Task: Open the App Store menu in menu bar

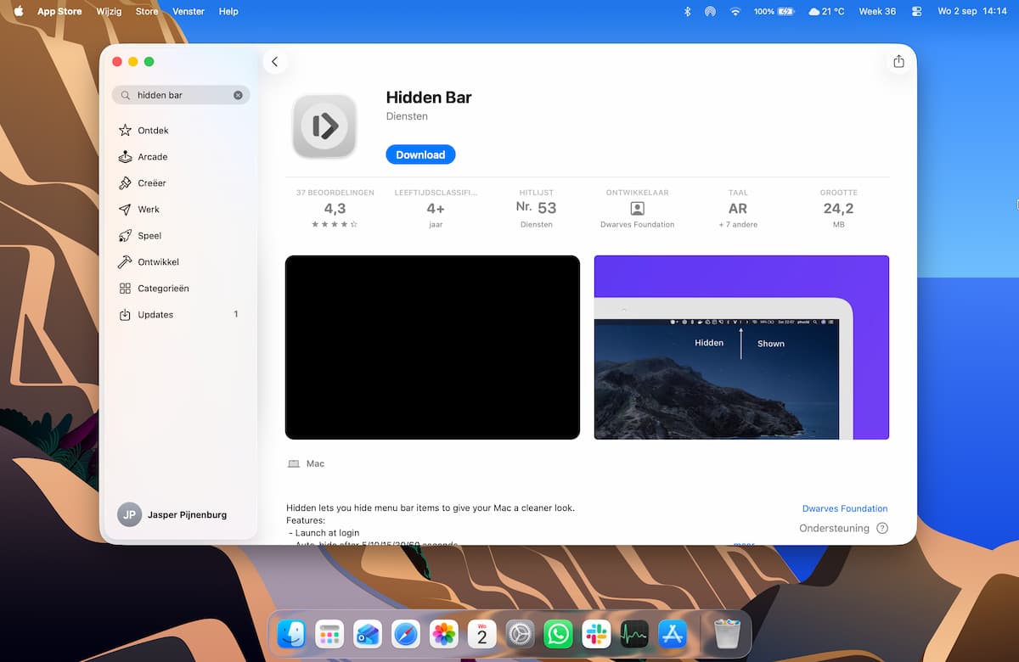Action: point(59,12)
